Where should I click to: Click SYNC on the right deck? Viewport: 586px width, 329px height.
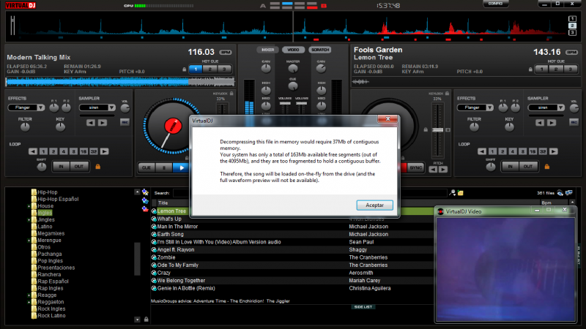point(415,168)
